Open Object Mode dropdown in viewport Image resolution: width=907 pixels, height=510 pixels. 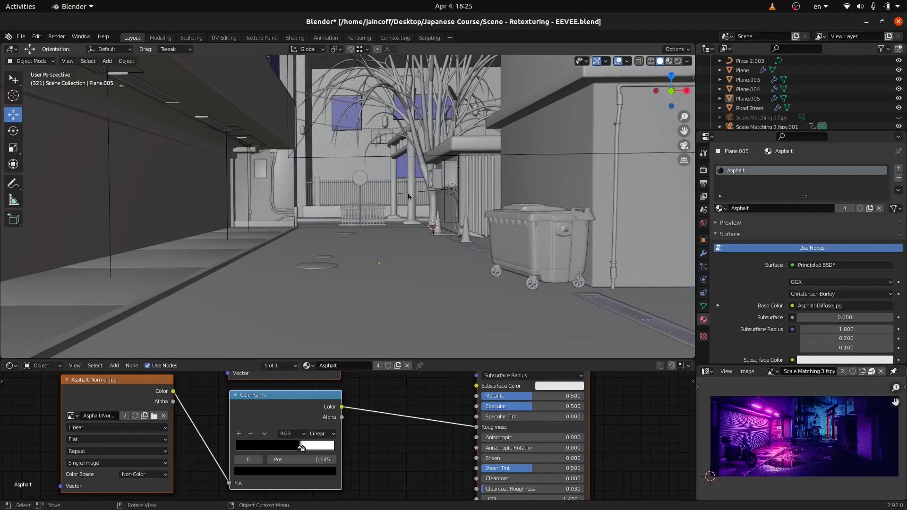coord(31,61)
